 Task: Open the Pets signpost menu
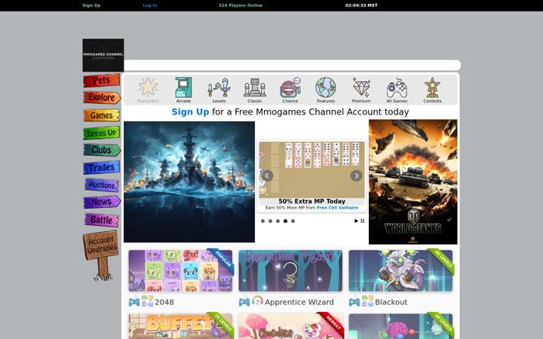[x=102, y=81]
